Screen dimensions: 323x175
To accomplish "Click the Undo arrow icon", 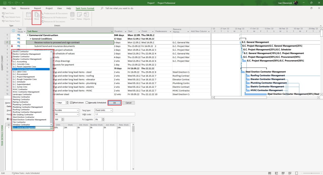I will (x=10, y=3).
